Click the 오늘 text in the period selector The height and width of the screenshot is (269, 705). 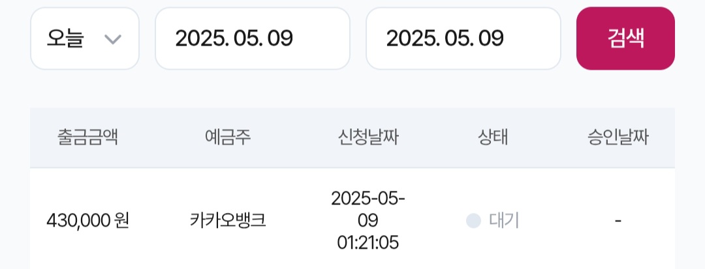point(65,39)
